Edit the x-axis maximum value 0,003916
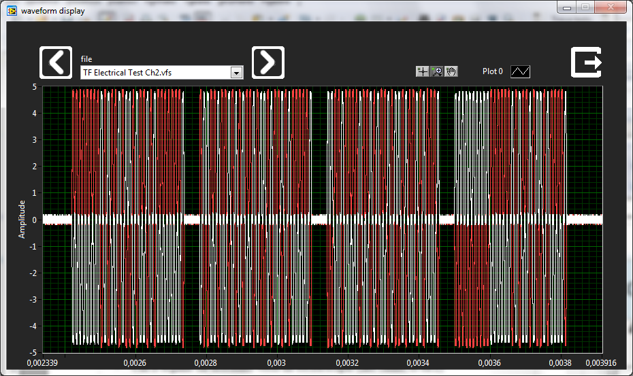Image resolution: width=633 pixels, height=376 pixels. (x=601, y=362)
